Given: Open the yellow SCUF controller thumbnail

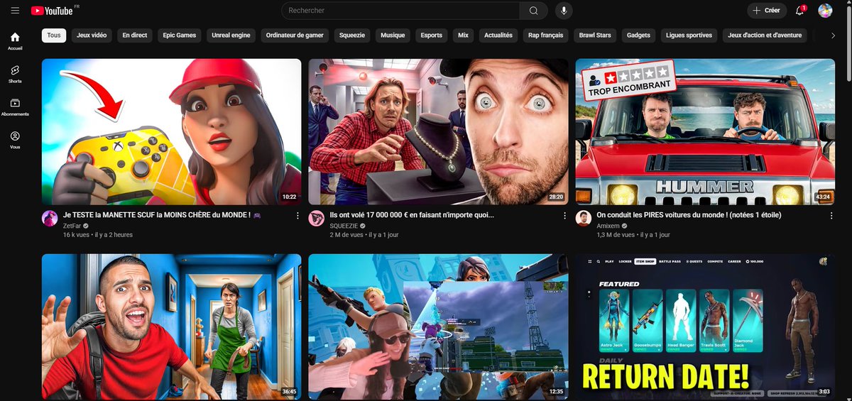Looking at the screenshot, I should pos(171,131).
